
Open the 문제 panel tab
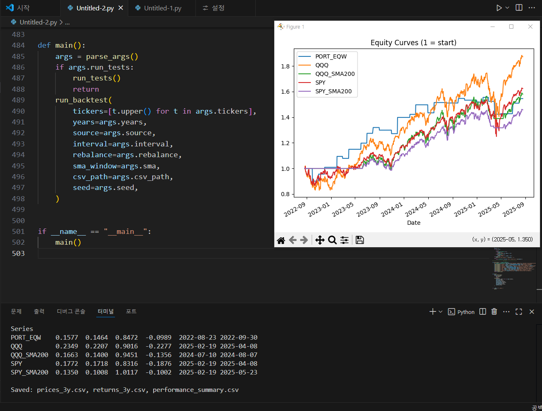(16, 311)
